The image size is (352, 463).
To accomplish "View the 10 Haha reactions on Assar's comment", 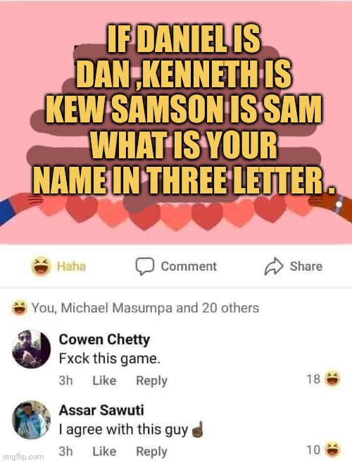I will point(323,450).
